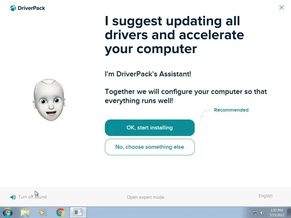Viewport: 291px width, 218px height.
Task: Click the OK, start installing button
Action: coord(149,128)
